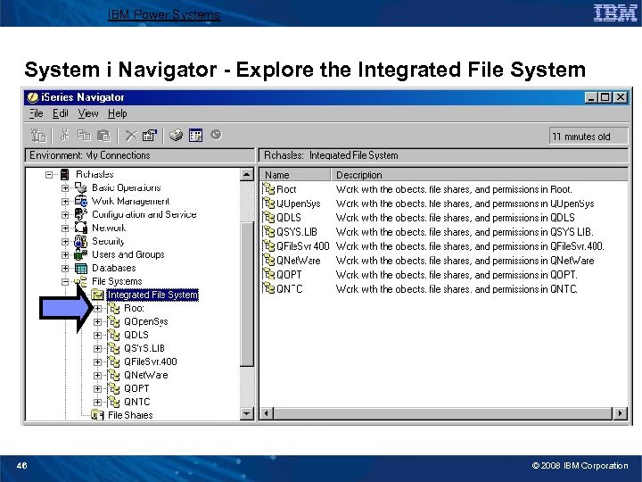Click the list pane scroll-left arrow
Image resolution: width=642 pixels, height=482 pixels.
coord(267,413)
